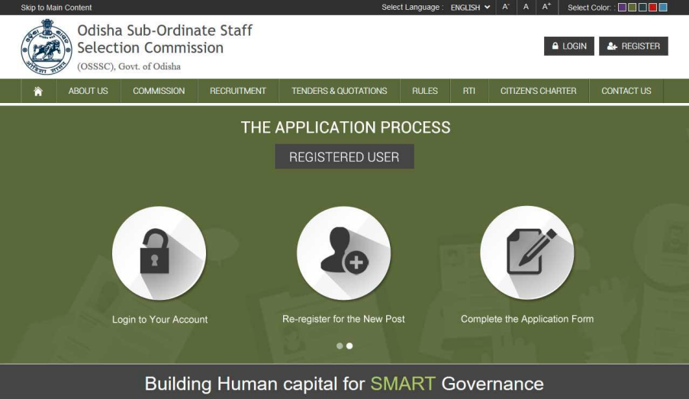Increase font size with A+ button
This screenshot has height=399, width=689.
coord(546,7)
